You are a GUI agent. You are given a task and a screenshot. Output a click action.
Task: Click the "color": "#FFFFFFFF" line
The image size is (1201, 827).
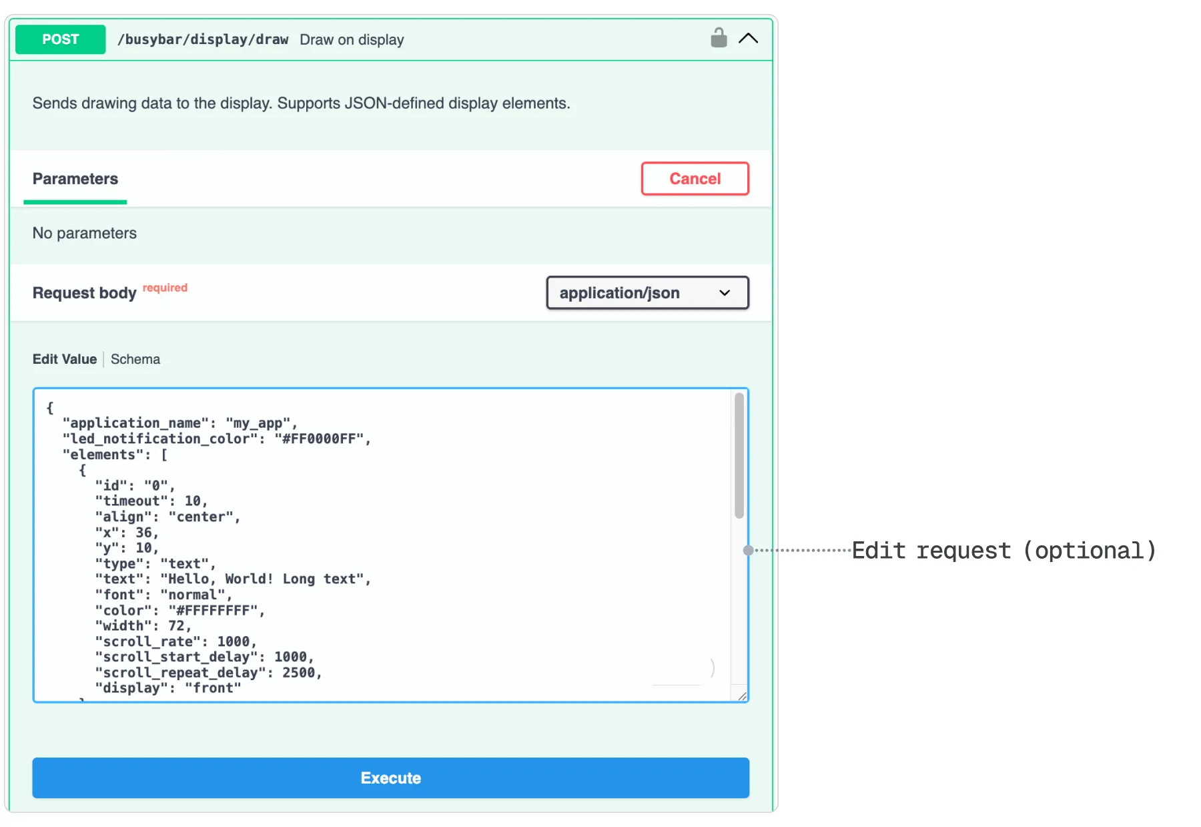click(x=180, y=610)
